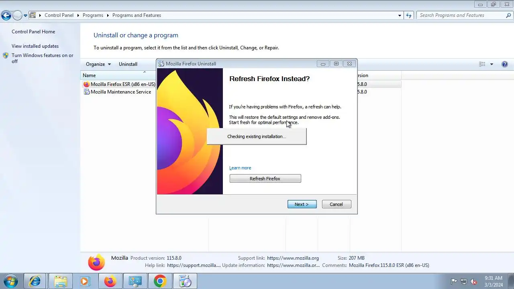Click the help question mark icon
Viewport: 514px width, 289px height.
coord(505,64)
